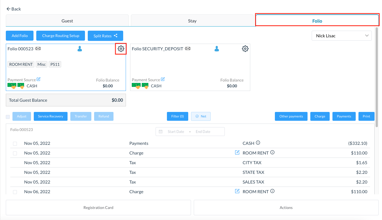382x220 pixels.
Task: Click the Add Folio button
Action: tap(20, 36)
